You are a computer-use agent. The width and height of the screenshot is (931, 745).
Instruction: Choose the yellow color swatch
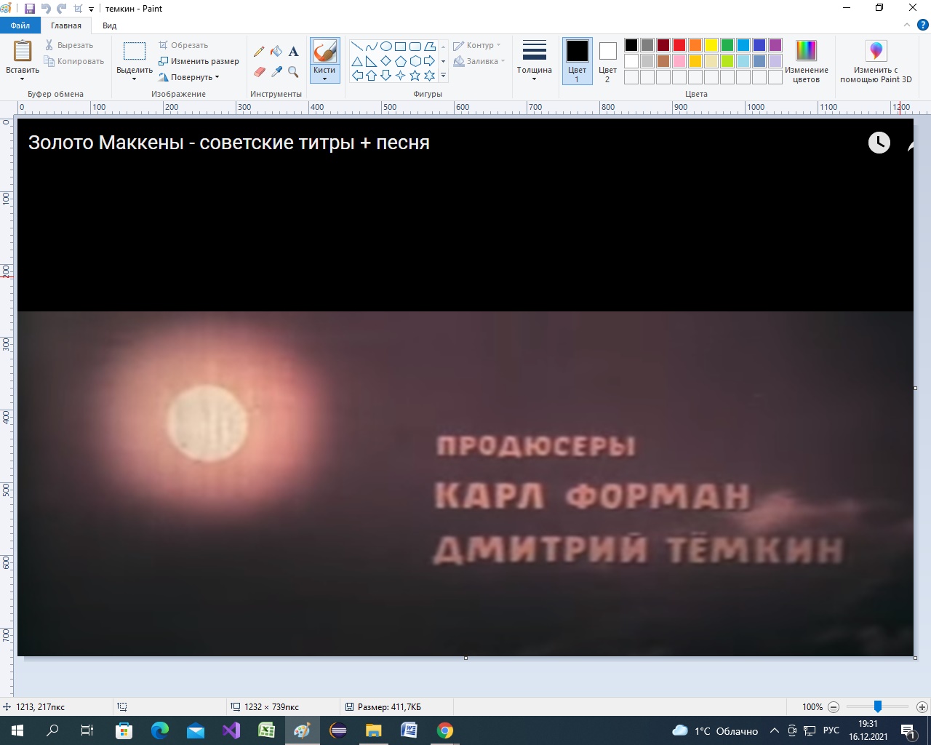711,45
